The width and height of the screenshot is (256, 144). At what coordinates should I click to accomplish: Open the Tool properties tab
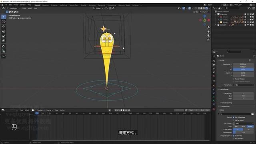click(214, 56)
